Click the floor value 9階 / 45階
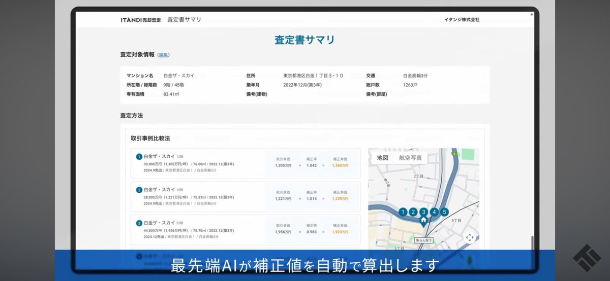Image resolution: width=610 pixels, height=281 pixels. pyautogui.click(x=174, y=85)
